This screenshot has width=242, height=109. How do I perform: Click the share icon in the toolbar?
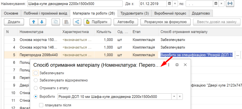[77, 22]
